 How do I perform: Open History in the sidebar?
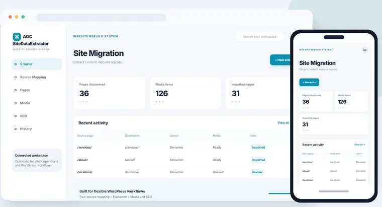[x=26, y=129]
